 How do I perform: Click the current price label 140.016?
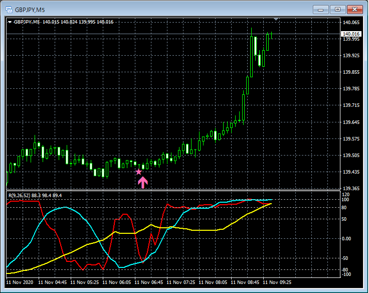click(351, 34)
